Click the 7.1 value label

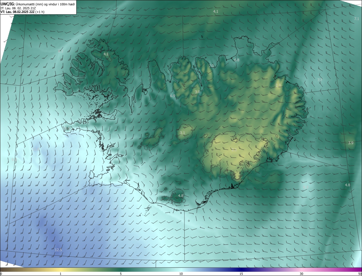click(357, 19)
